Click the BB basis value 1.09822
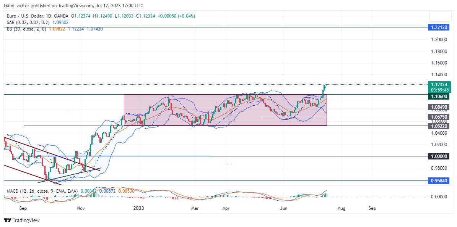 pyautogui.click(x=57, y=29)
